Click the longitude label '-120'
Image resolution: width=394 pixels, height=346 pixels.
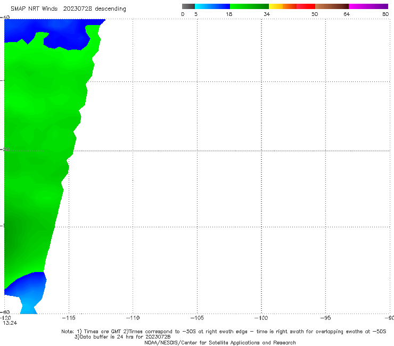coord(5,318)
